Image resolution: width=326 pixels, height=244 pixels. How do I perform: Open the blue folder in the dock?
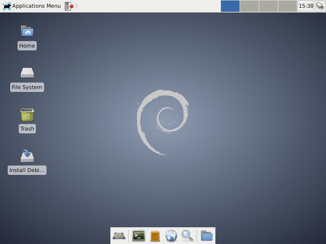(x=207, y=235)
